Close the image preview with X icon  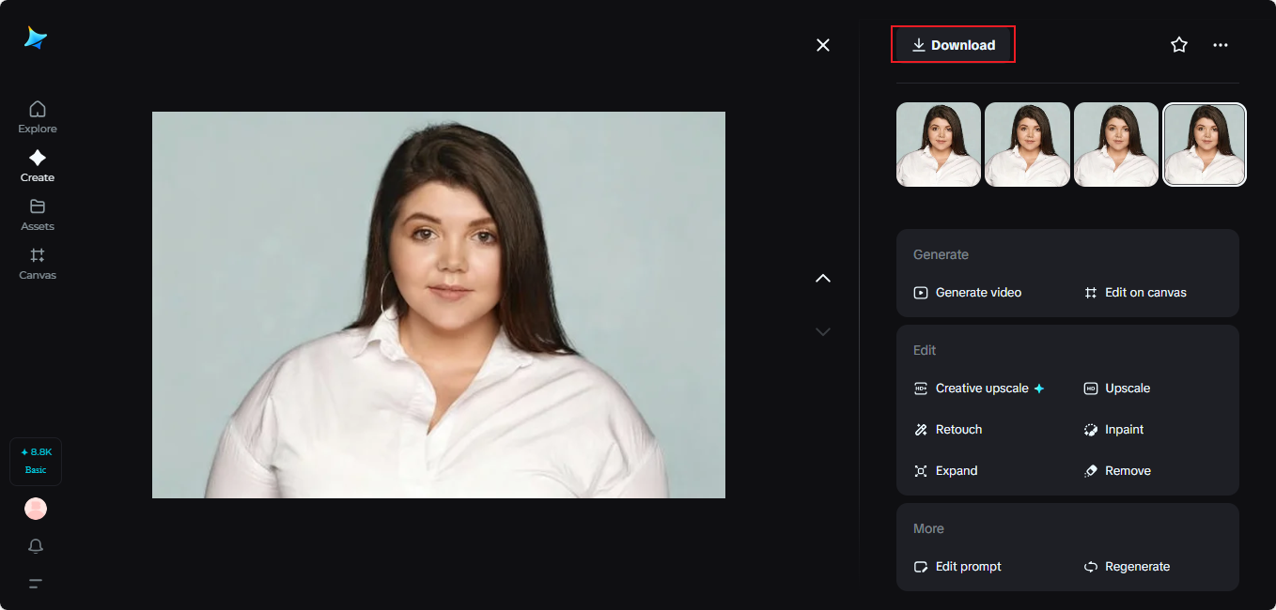pyautogui.click(x=823, y=45)
